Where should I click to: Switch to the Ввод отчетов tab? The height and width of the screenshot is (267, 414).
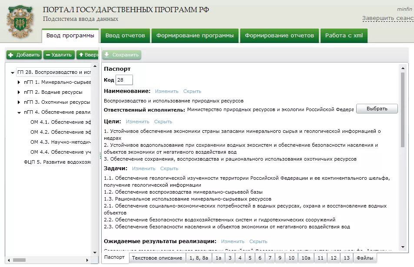click(x=125, y=36)
